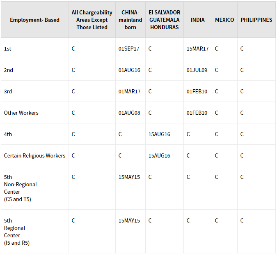This screenshot has width=277, height=255.
Task: Select '5th Regional Center (I5 and R5)' label
Action: pyautogui.click(x=17, y=232)
